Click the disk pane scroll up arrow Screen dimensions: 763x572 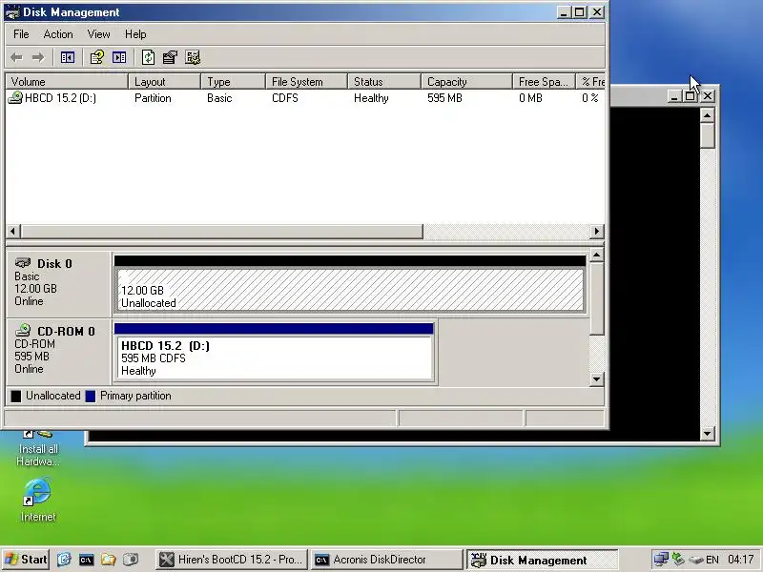597,255
